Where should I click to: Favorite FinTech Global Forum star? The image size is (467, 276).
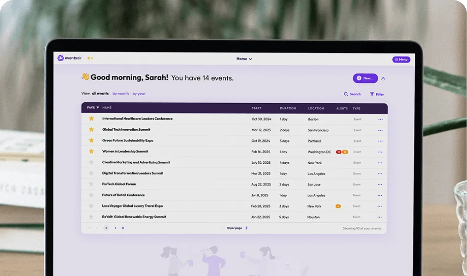pyautogui.click(x=91, y=184)
